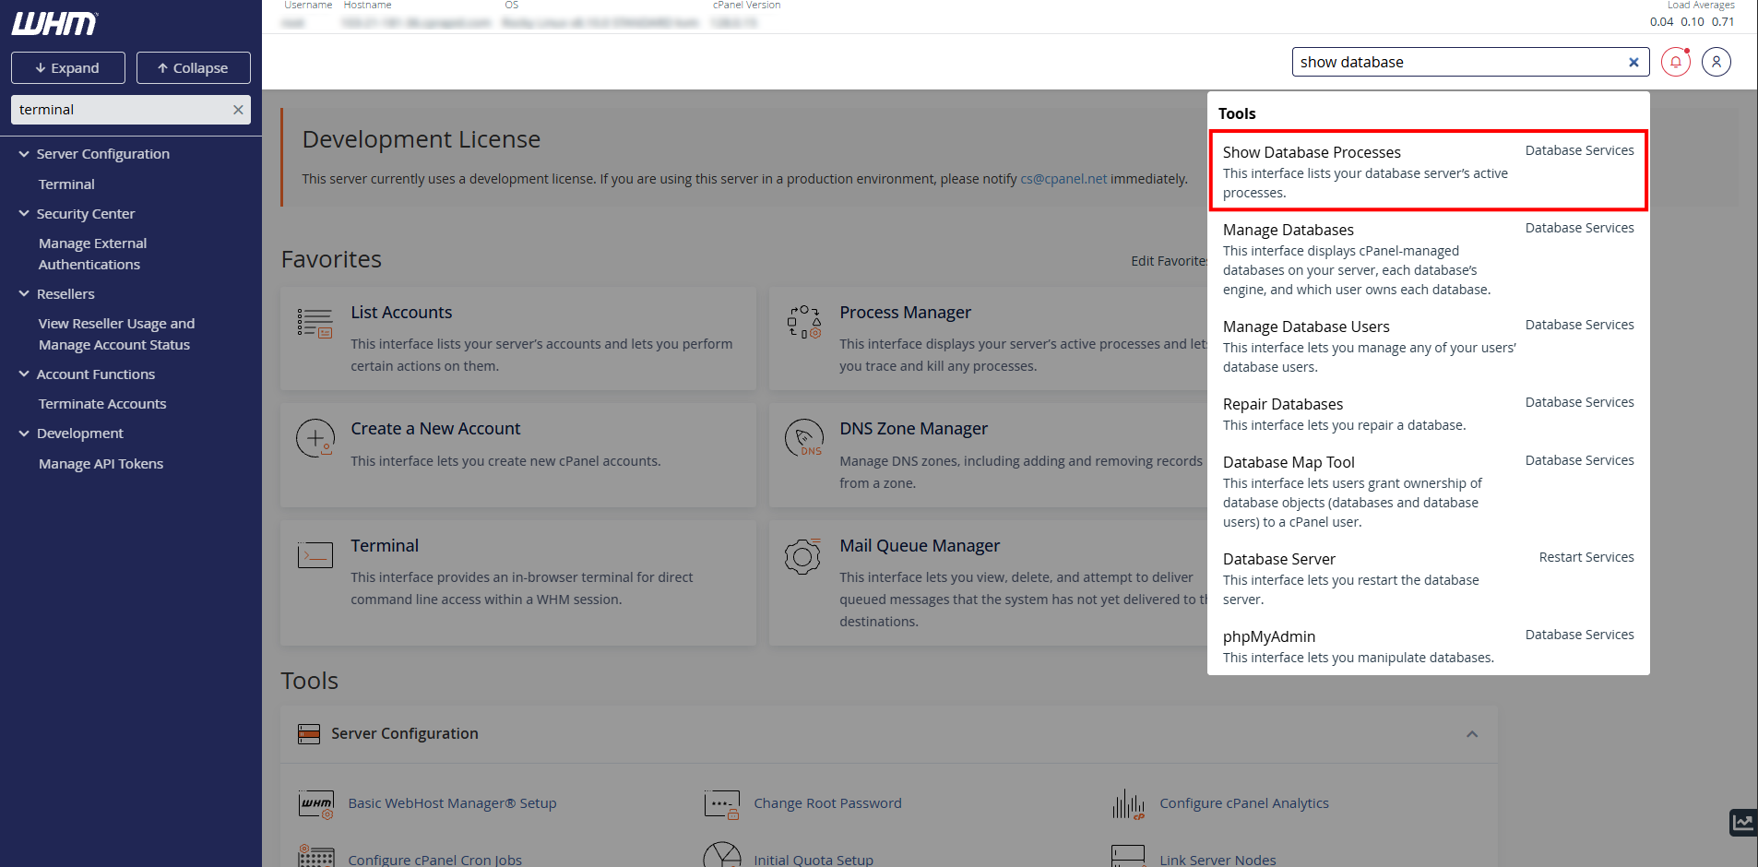
Task: Collapse the Security Center sidebar group
Action: point(24,214)
